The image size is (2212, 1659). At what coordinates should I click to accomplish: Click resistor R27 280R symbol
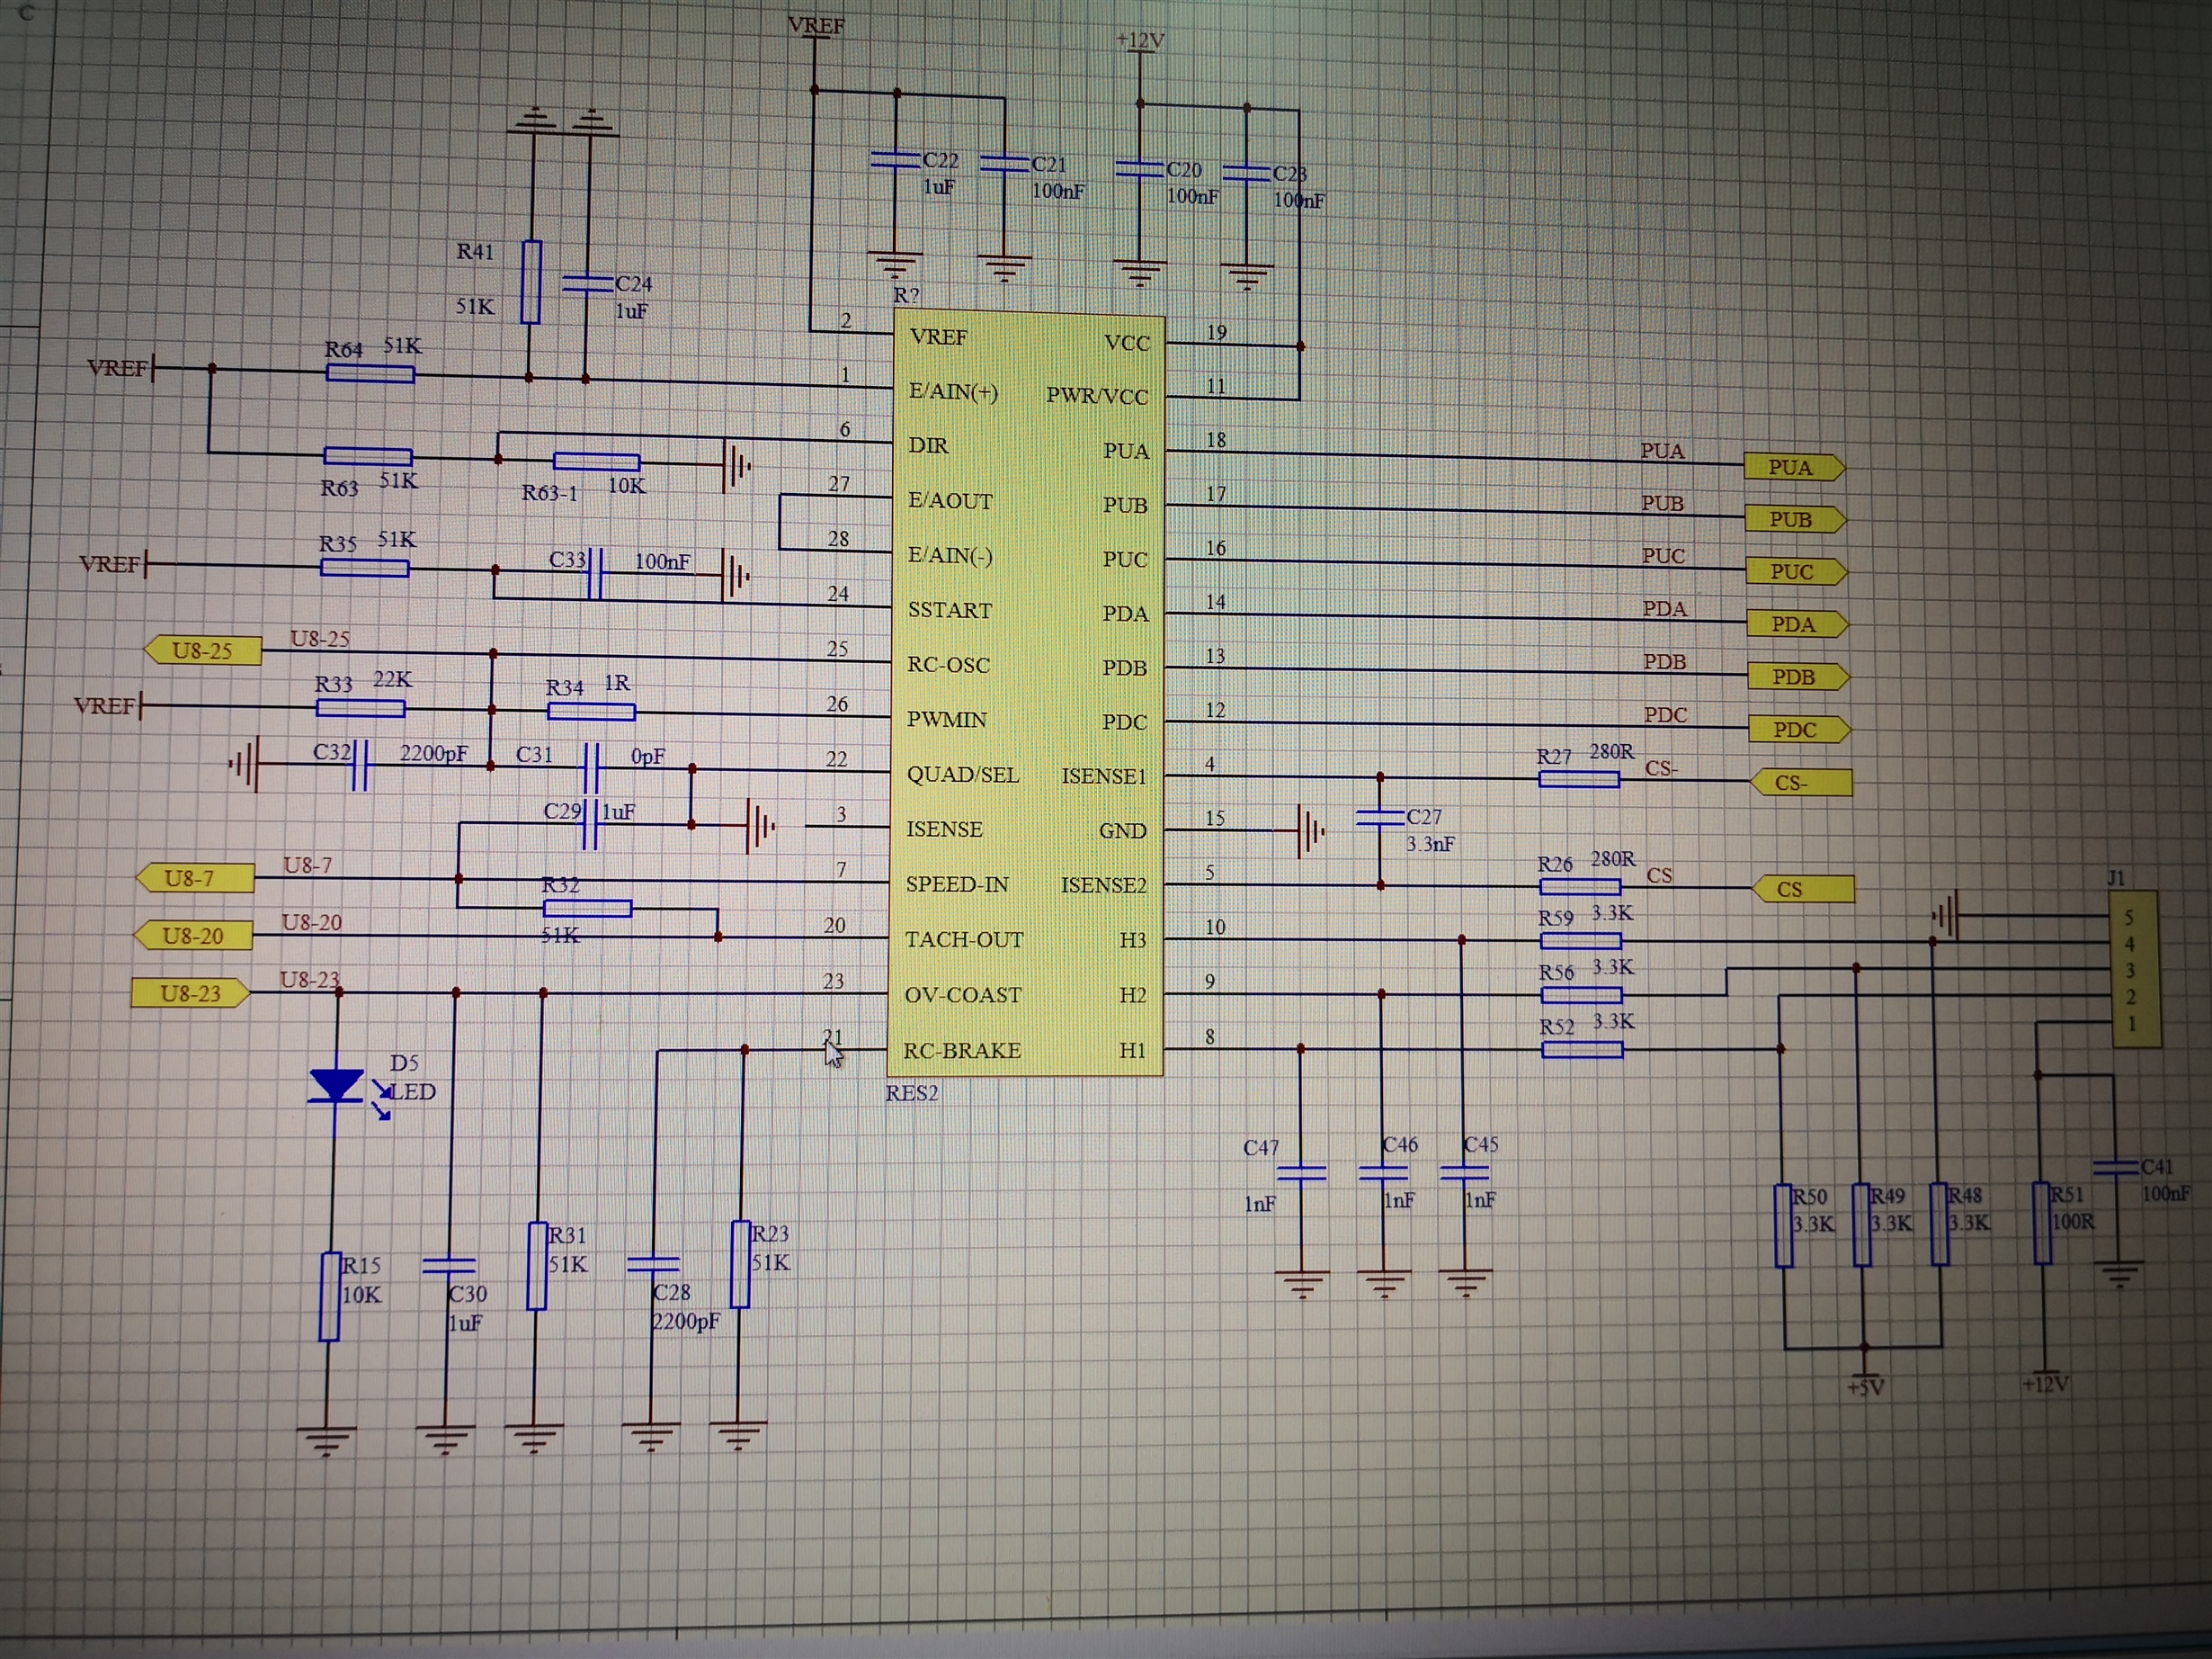(x=1578, y=779)
